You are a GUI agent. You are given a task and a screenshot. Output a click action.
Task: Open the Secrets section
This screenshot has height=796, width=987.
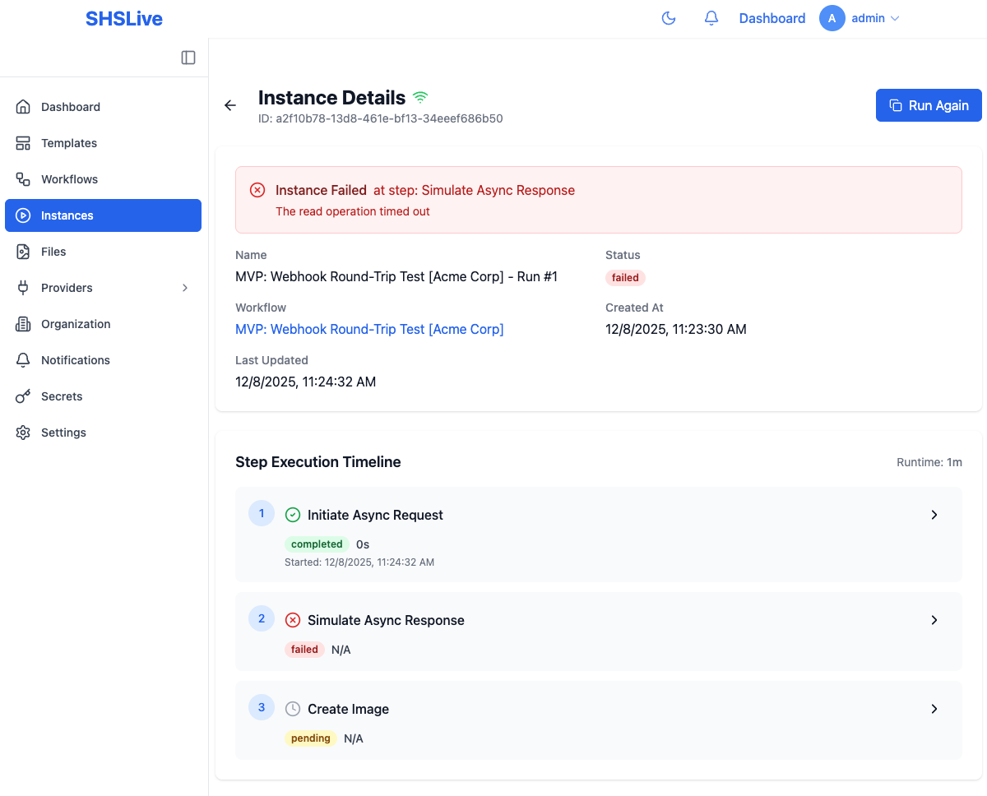(62, 396)
